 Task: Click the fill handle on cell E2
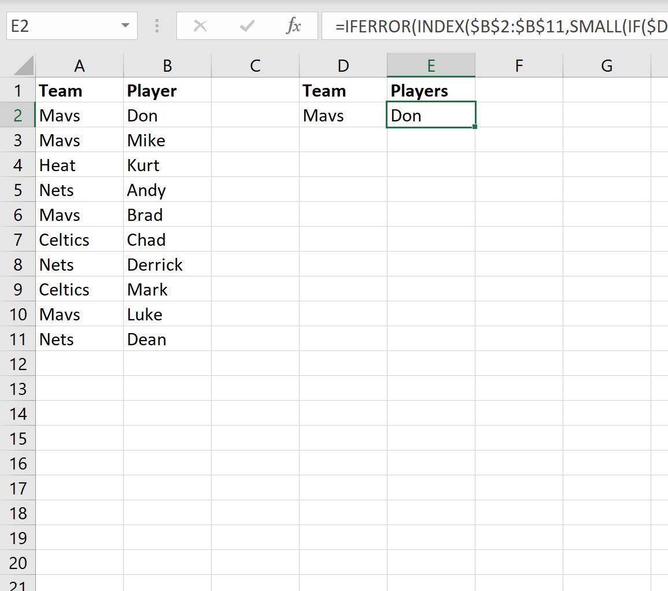[474, 126]
